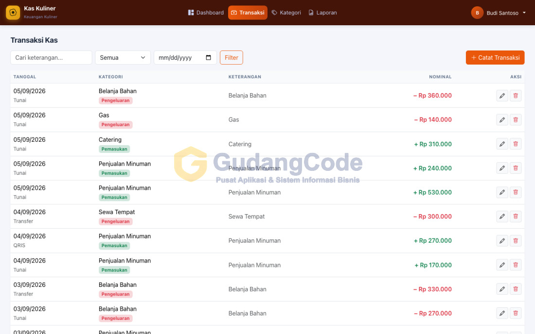
Task: Click the AKSI column header
Action: pyautogui.click(x=516, y=77)
